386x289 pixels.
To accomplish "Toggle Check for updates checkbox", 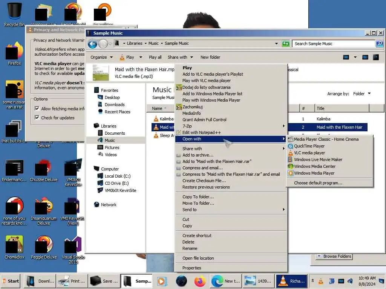I will pos(37,117).
